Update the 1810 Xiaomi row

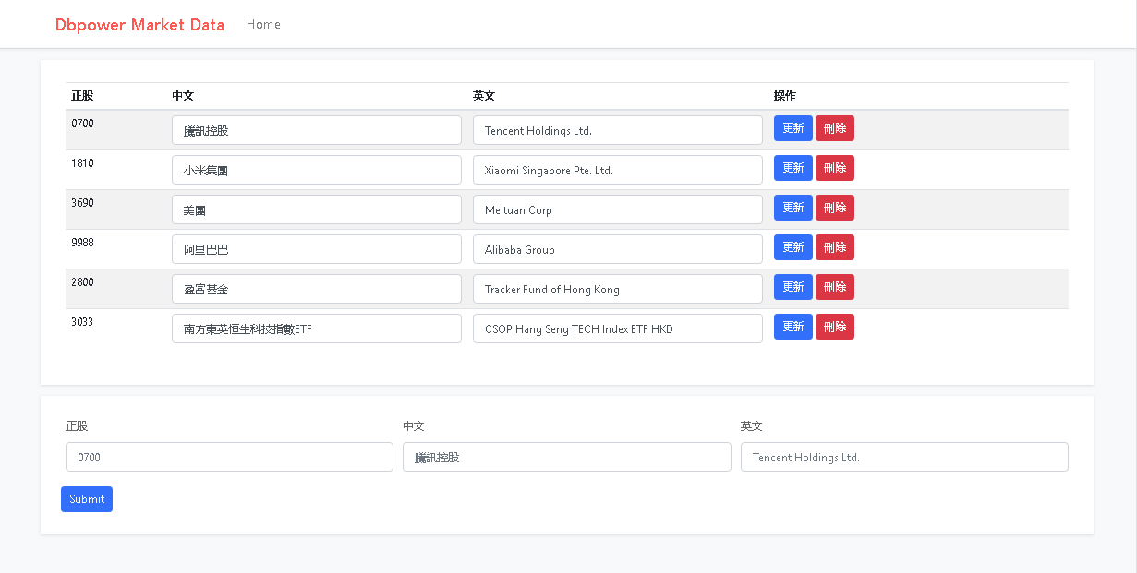pyautogui.click(x=793, y=168)
